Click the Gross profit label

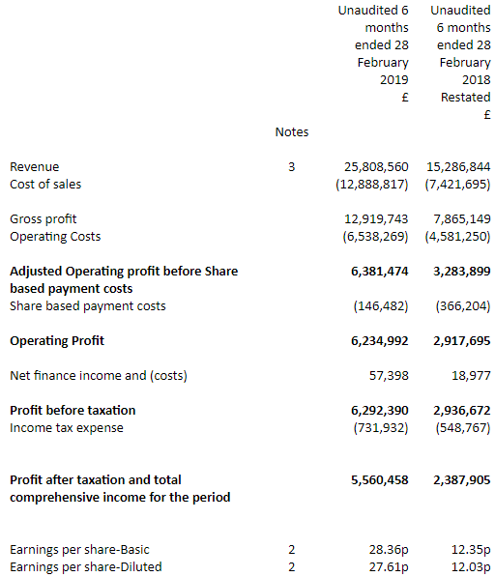pos(44,219)
